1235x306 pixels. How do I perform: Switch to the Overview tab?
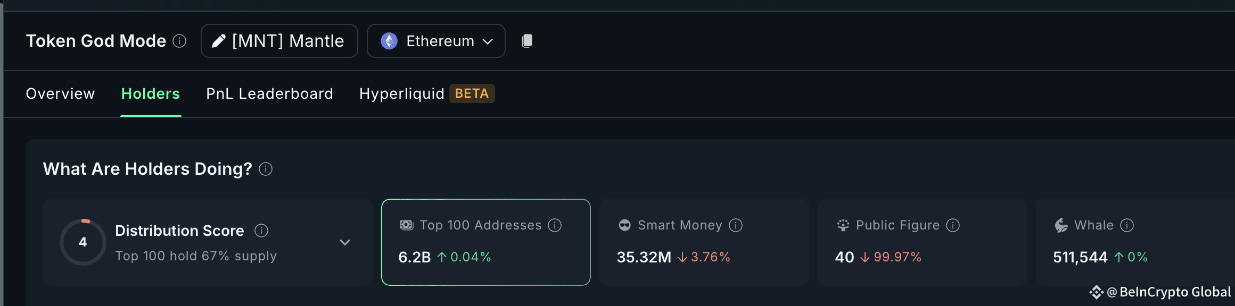tap(60, 93)
